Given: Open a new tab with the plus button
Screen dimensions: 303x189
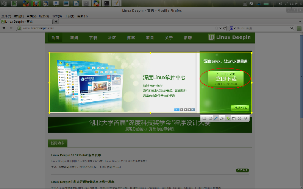Looking at the screenshot, I should tap(56, 22).
